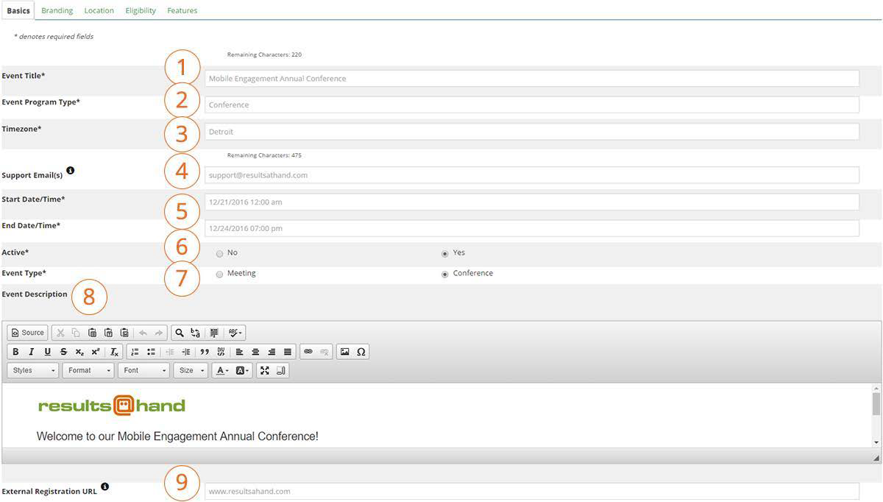The width and height of the screenshot is (883, 502).
Task: Open the Eligibility tab
Action: point(141,10)
